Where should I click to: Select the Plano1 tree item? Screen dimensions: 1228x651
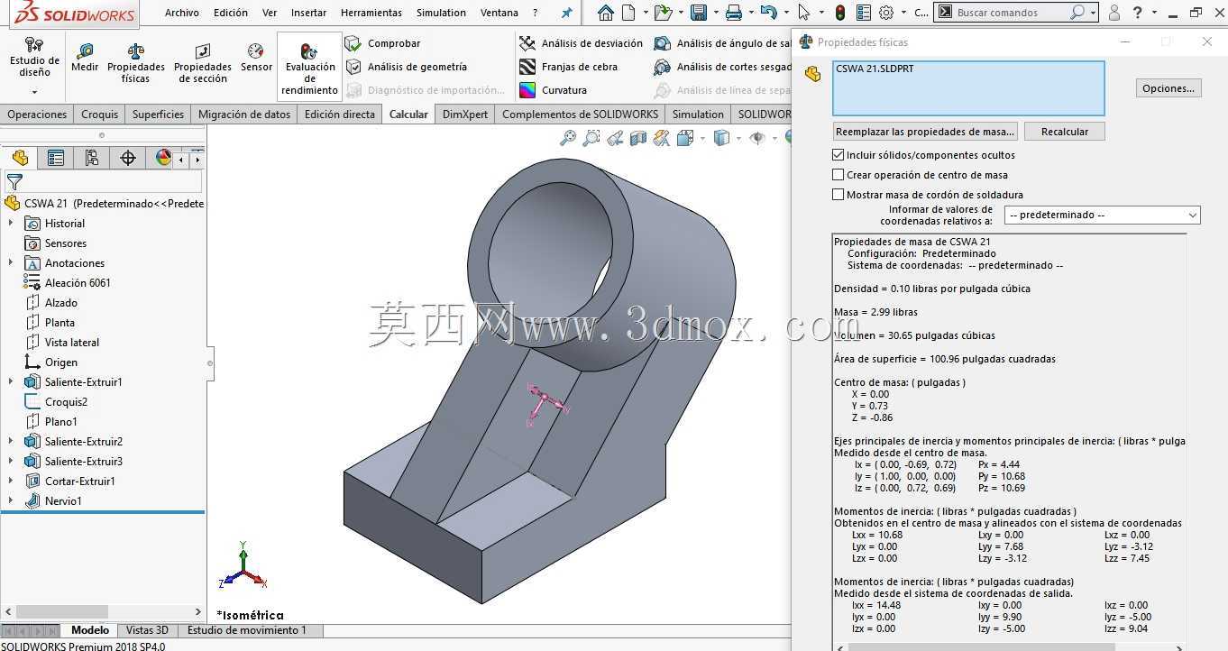click(x=60, y=422)
